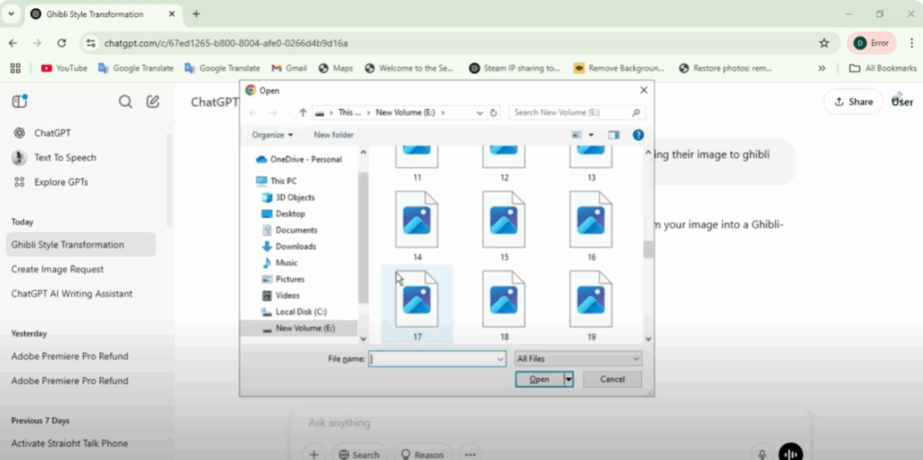Screen dimensions: 923x460
Task: Select the image file named 15
Action: tap(504, 225)
